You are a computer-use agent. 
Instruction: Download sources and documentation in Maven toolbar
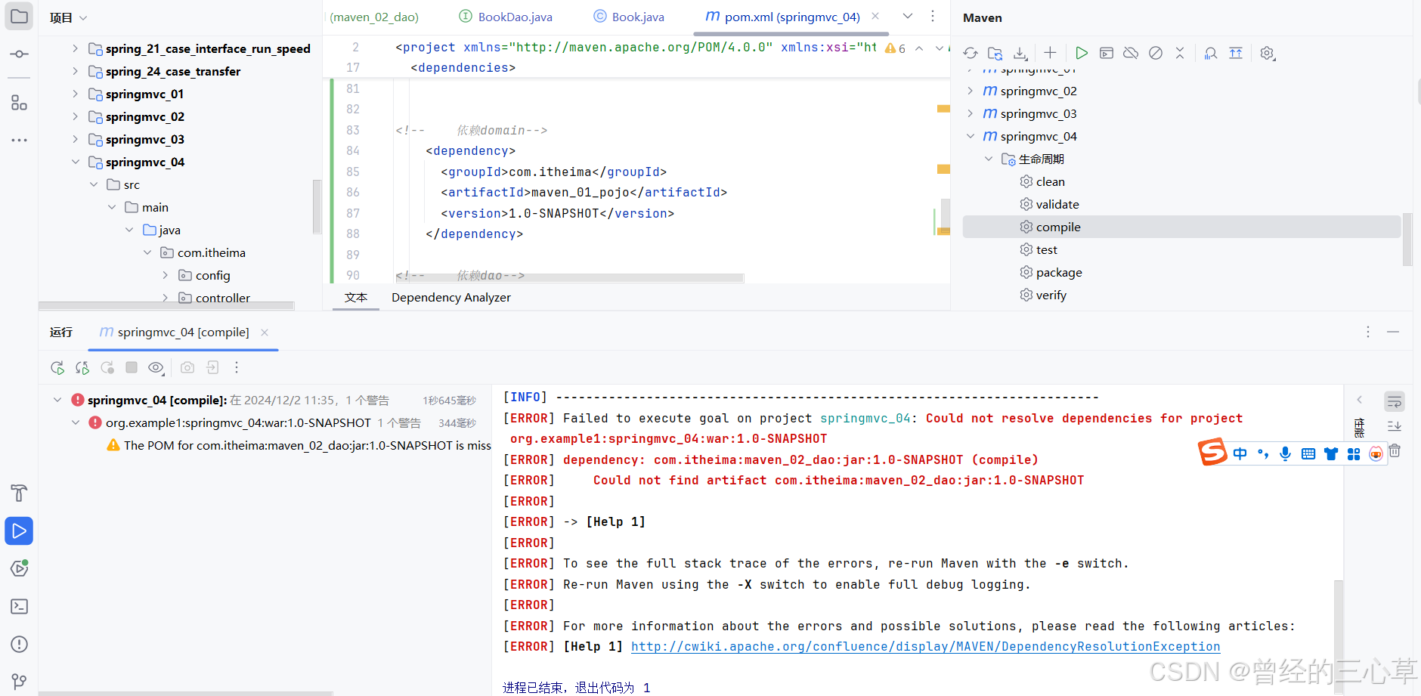1020,53
